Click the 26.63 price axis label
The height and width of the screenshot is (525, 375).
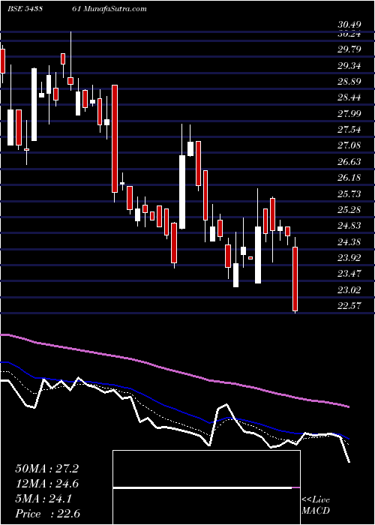coord(349,162)
